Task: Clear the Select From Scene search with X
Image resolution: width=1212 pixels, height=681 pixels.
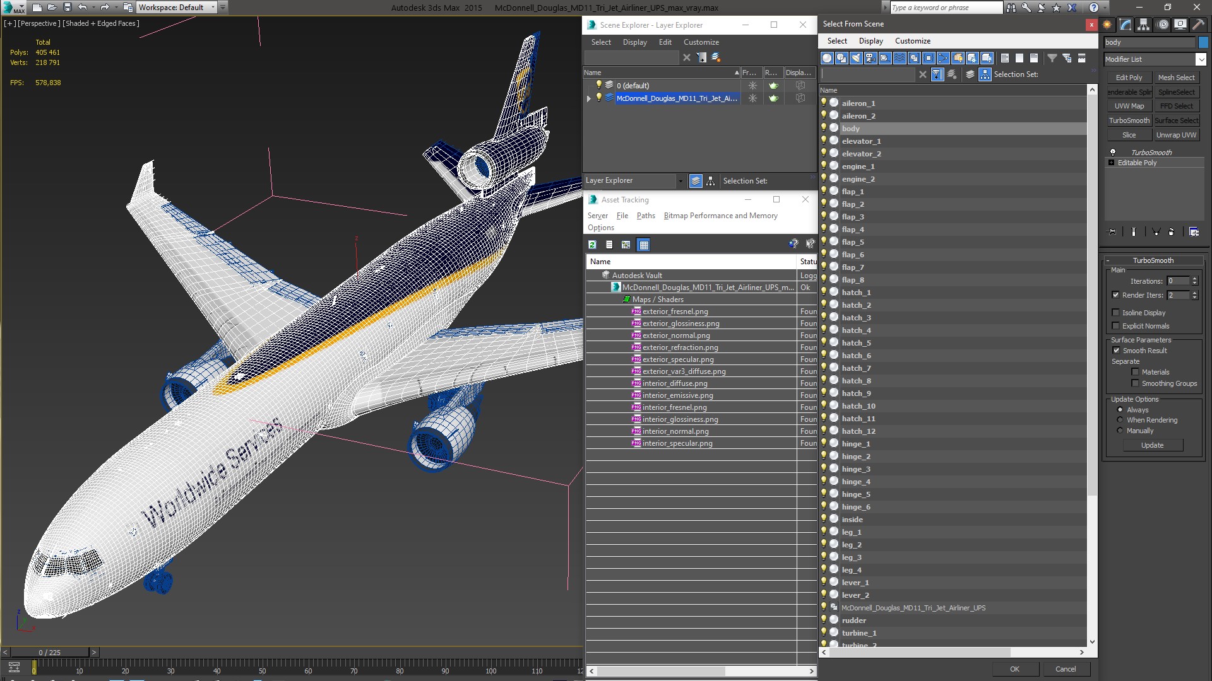Action: 923,74
